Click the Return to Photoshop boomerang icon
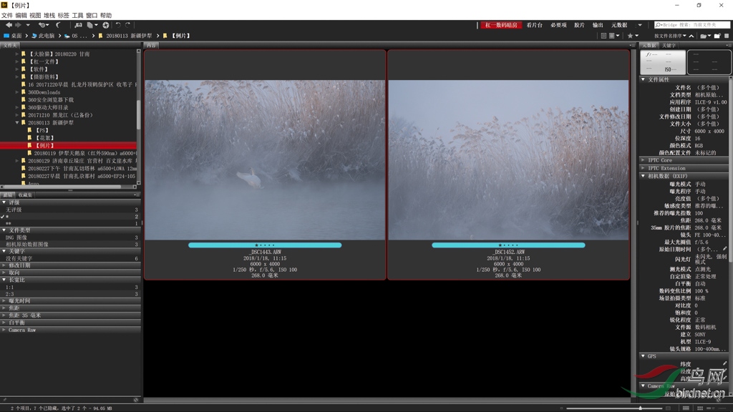The height and width of the screenshot is (412, 733). point(59,25)
